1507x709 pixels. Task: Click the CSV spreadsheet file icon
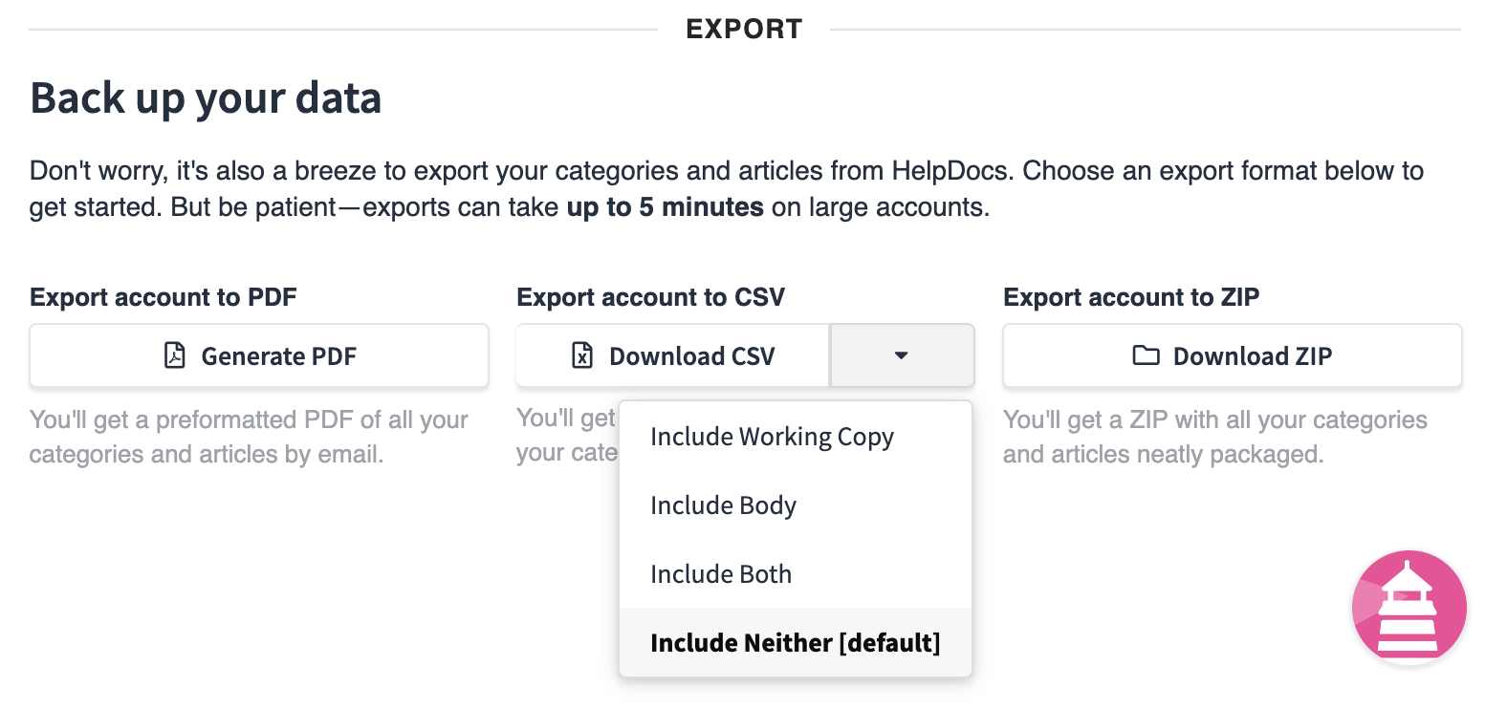click(x=582, y=355)
